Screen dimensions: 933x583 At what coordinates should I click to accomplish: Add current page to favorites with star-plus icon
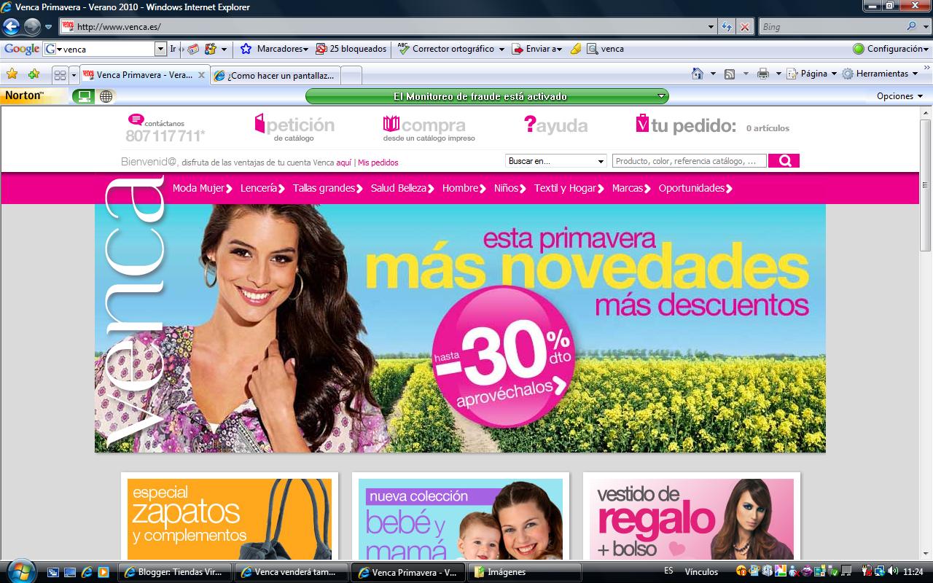[x=33, y=74]
